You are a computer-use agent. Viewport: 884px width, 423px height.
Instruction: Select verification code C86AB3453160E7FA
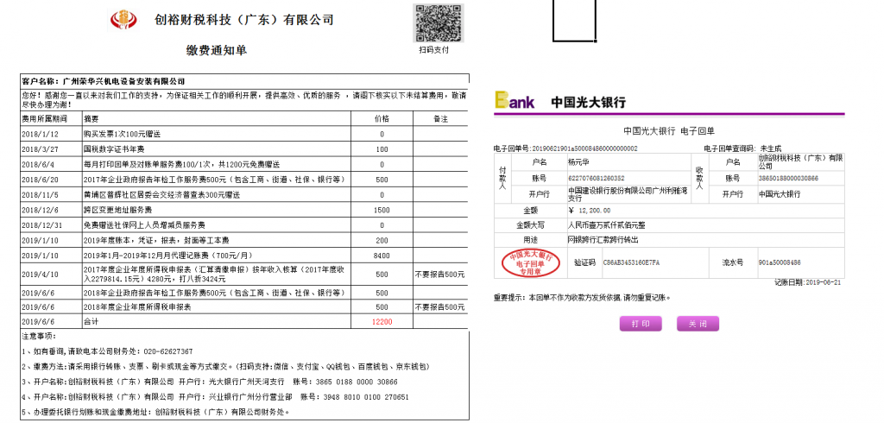[631, 262]
